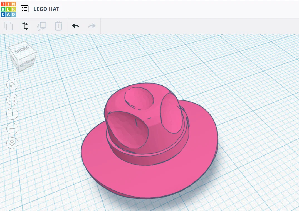The width and height of the screenshot is (299, 211).
Task: Open the Tinkercad logo home link
Action: pos(8,9)
